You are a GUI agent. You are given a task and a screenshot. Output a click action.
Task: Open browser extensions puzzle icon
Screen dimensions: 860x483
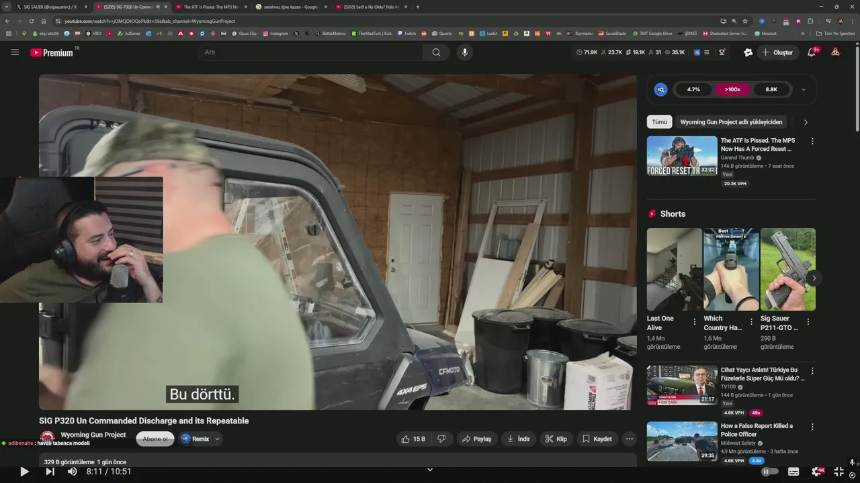tap(810, 21)
